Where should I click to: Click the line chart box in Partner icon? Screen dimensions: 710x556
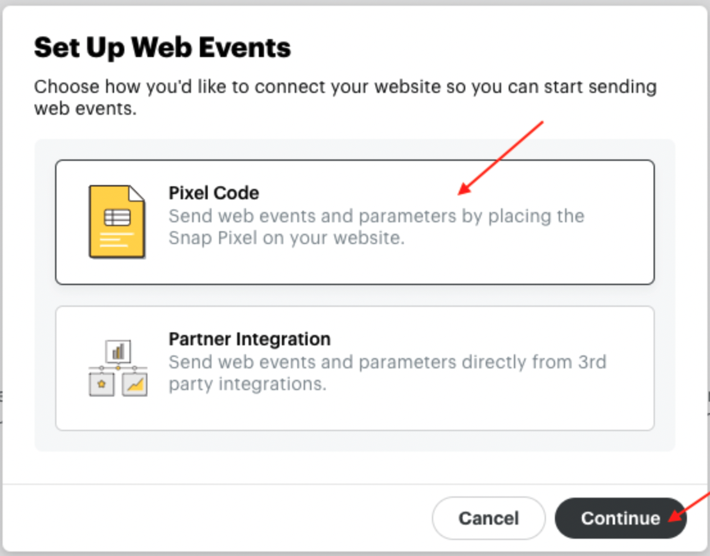pos(135,384)
